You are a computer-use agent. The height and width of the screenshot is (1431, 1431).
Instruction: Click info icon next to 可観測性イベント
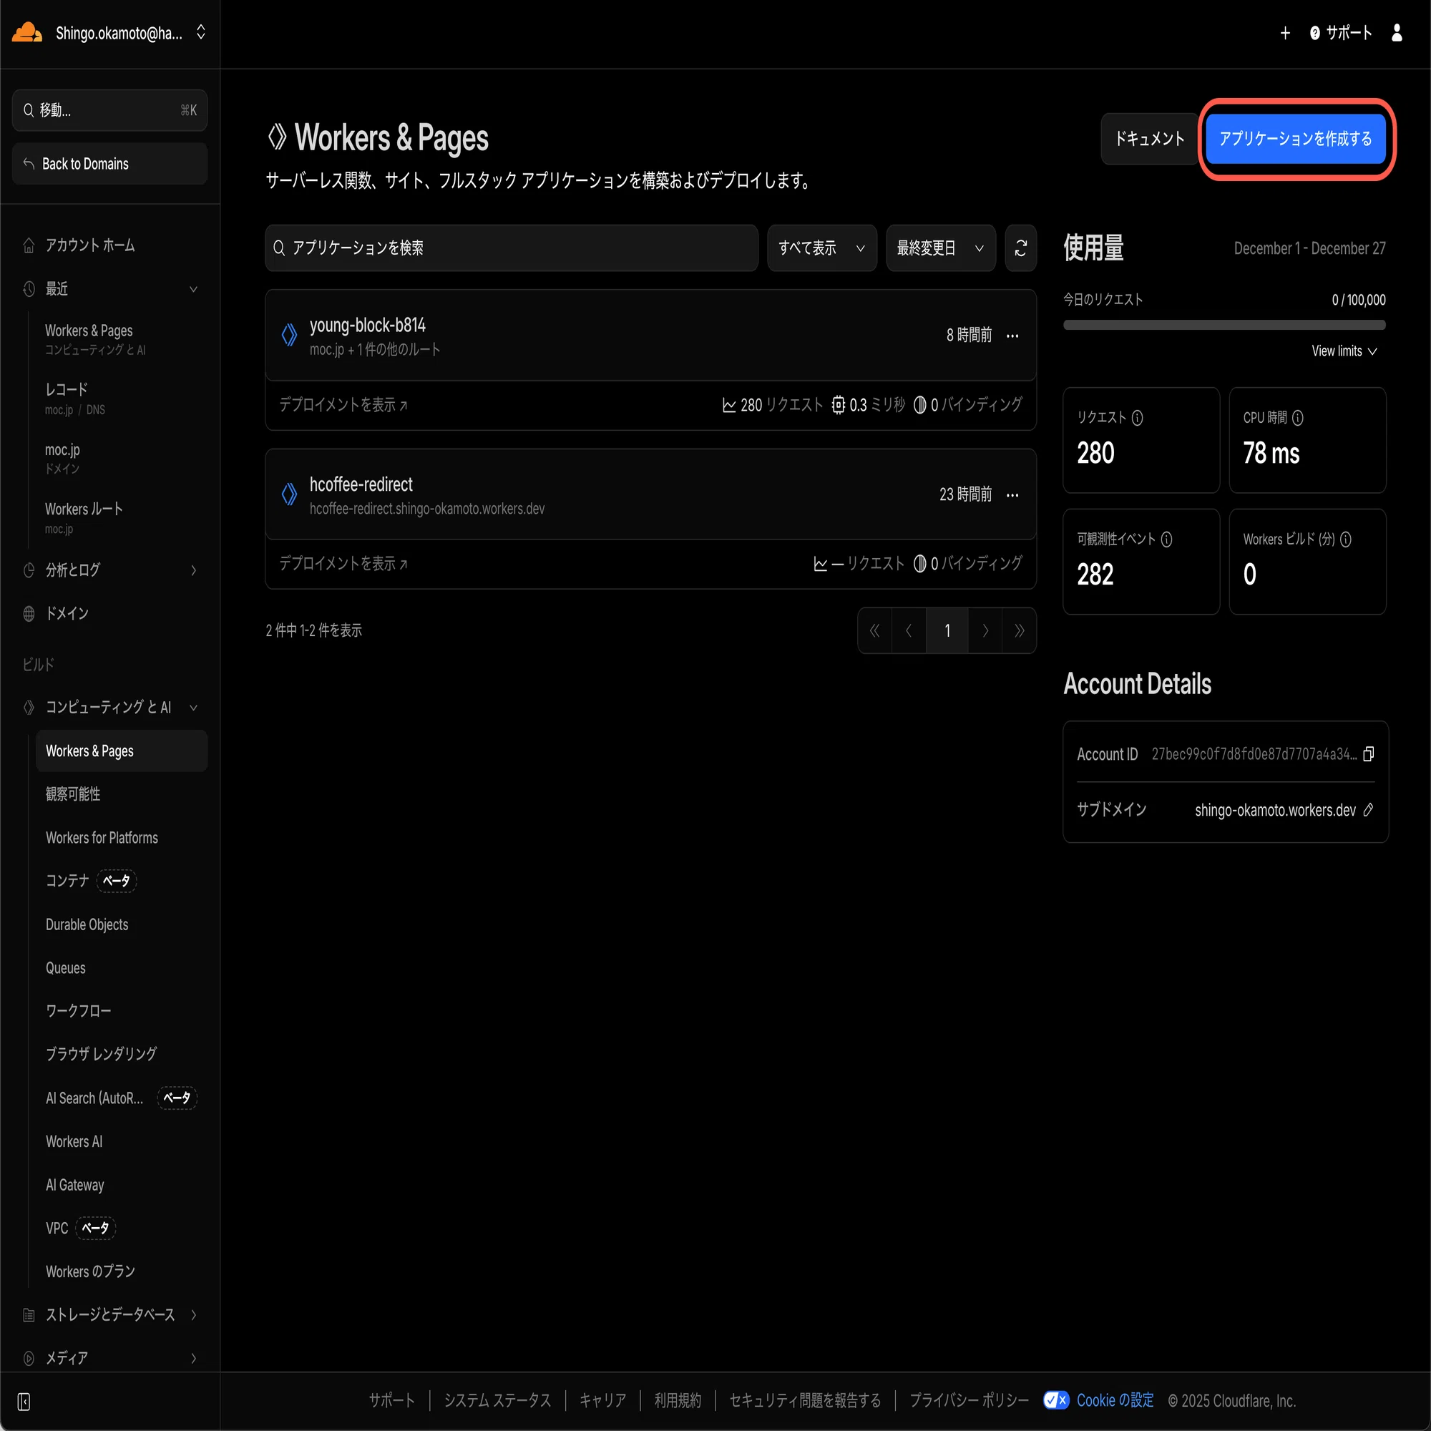[x=1166, y=539]
